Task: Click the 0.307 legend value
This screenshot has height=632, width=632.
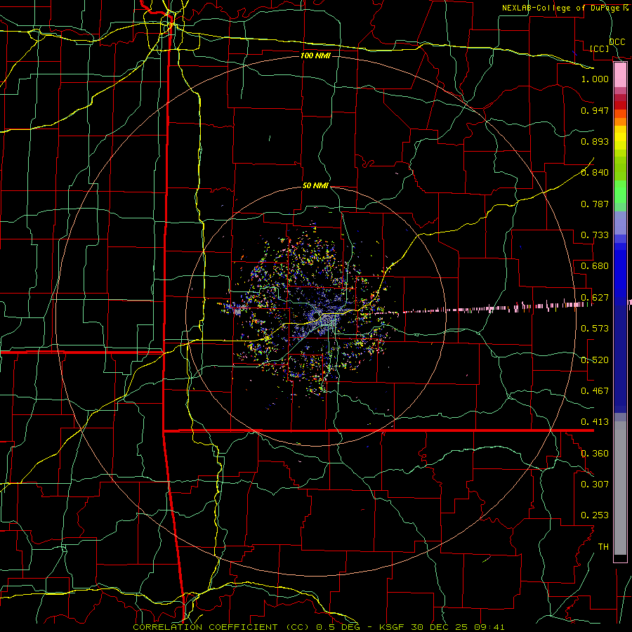Action: coord(595,485)
